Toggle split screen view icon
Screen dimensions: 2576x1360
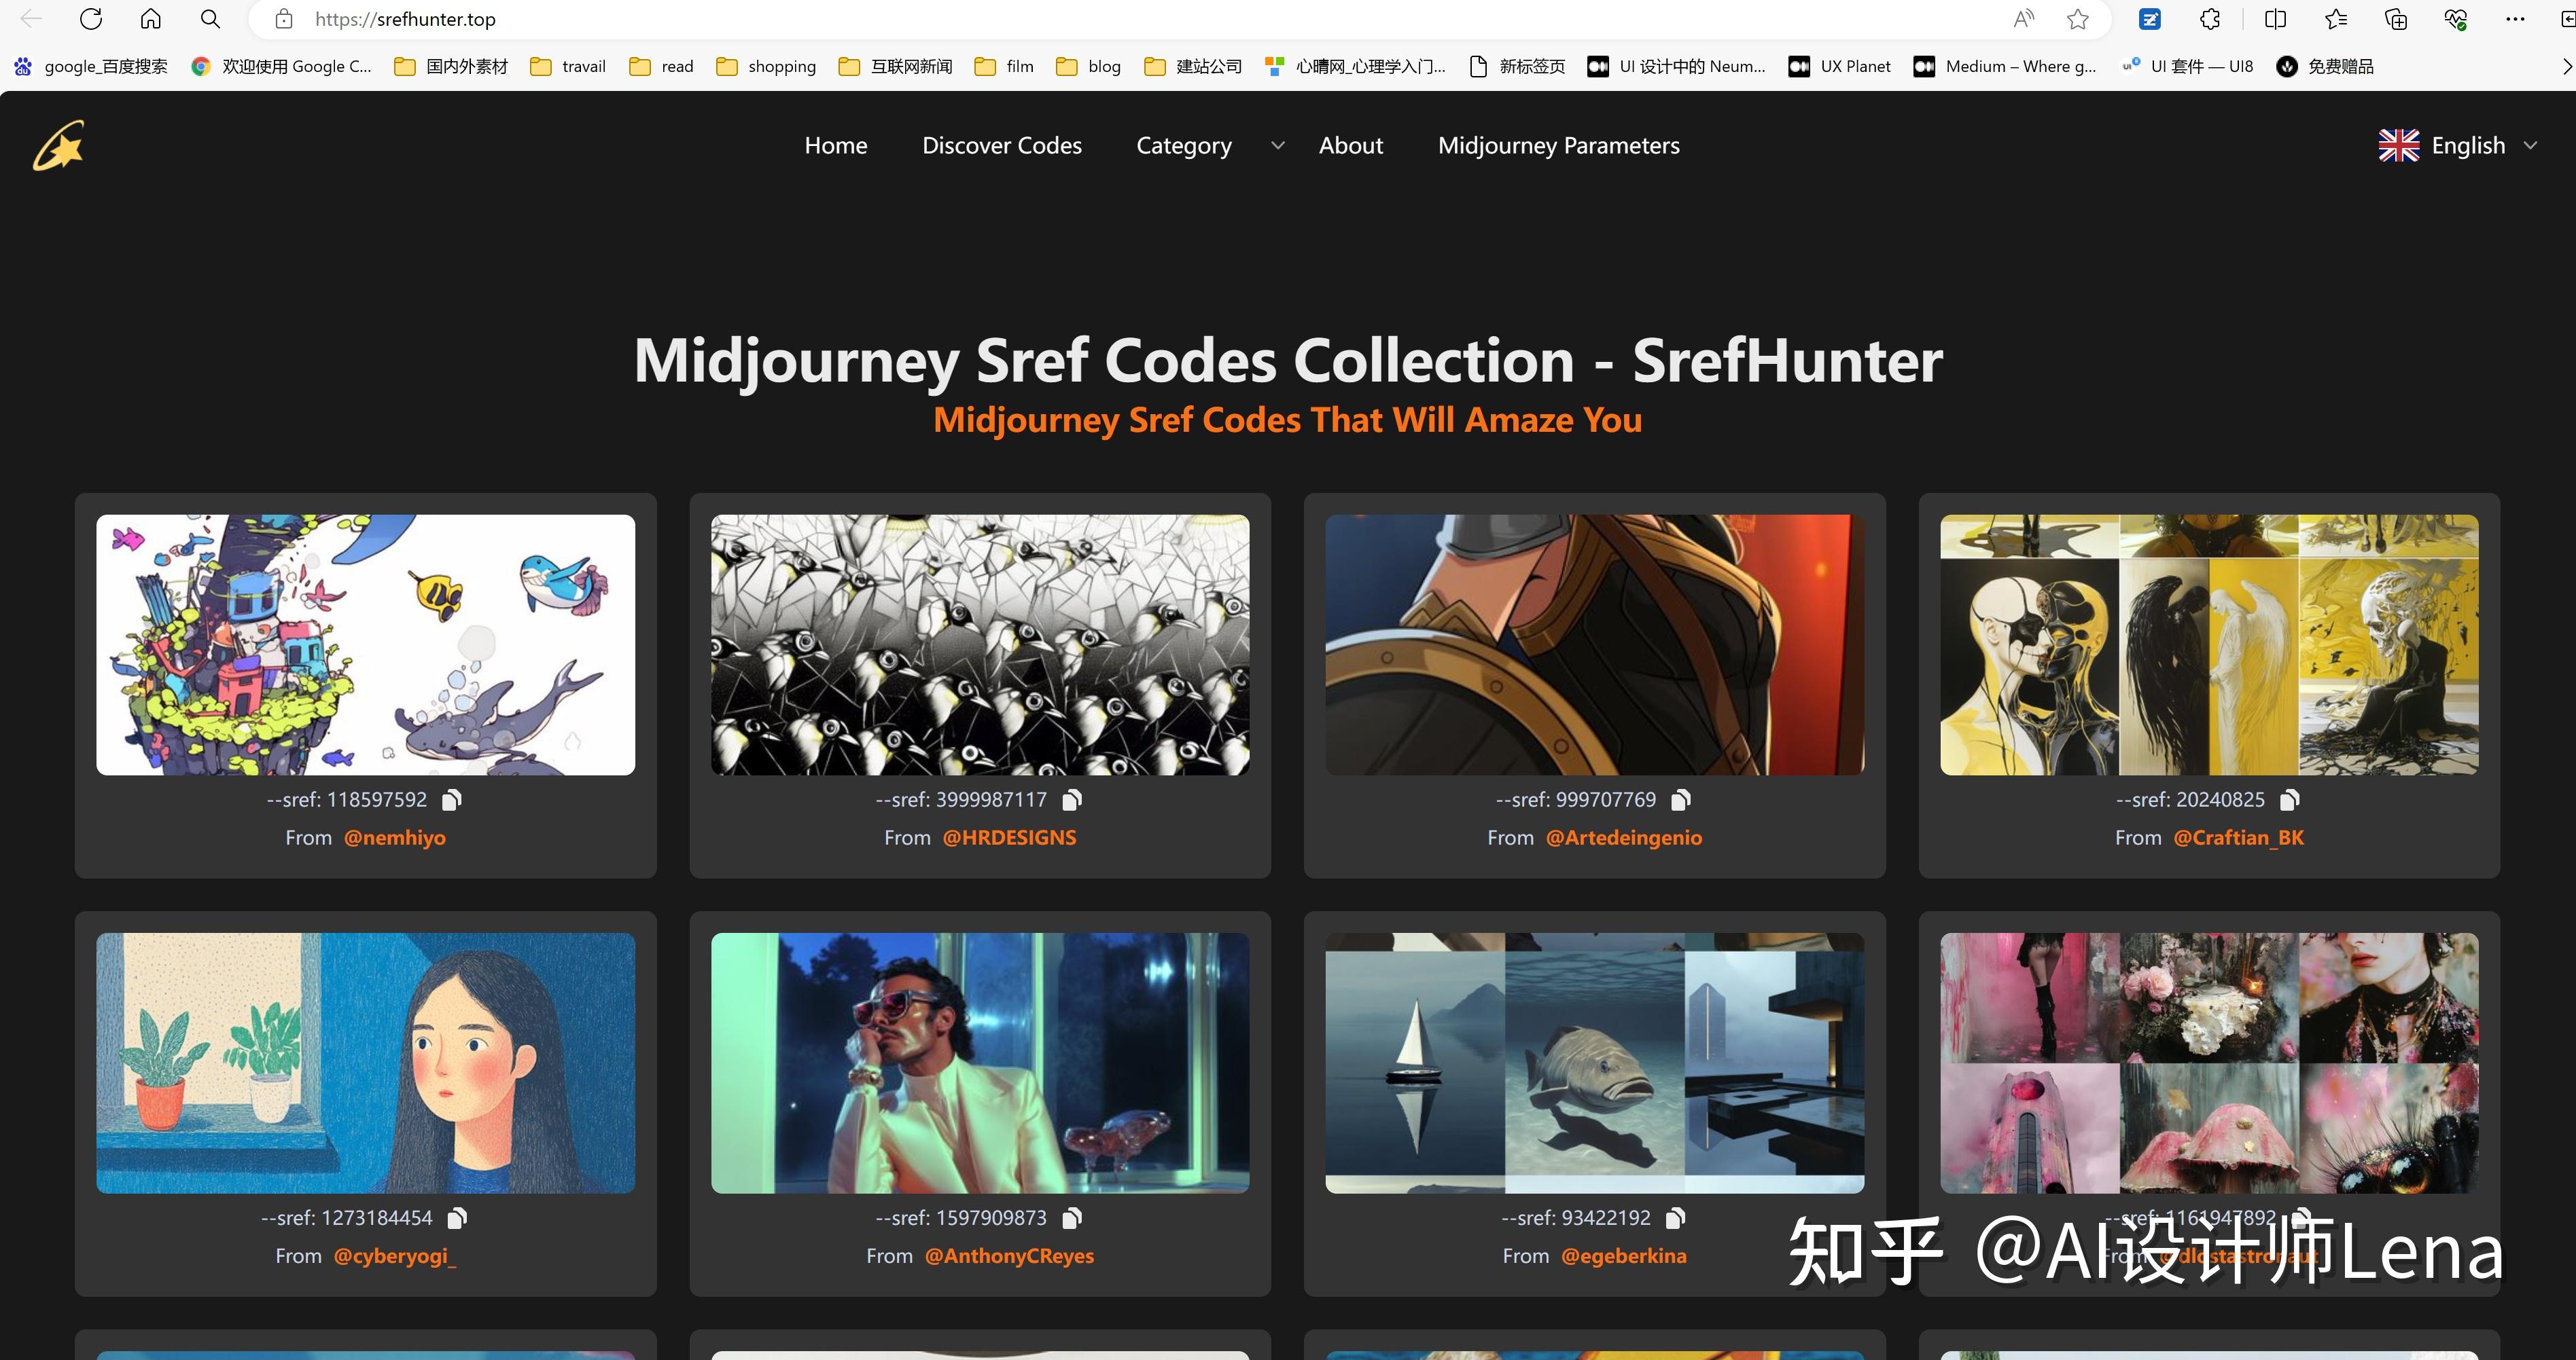coord(2275,19)
